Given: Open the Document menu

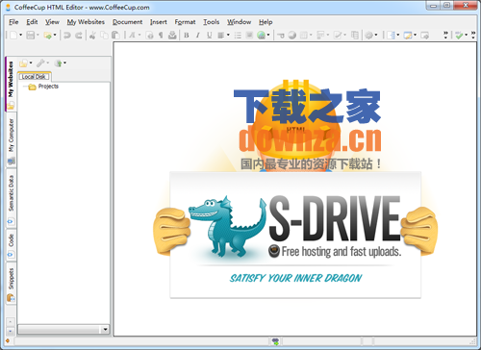Looking at the screenshot, I should pyautogui.click(x=127, y=22).
